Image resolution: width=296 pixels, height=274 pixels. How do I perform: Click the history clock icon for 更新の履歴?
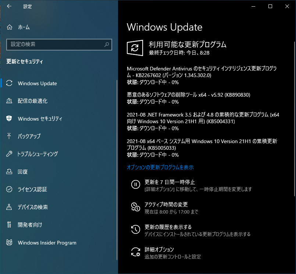136,229
